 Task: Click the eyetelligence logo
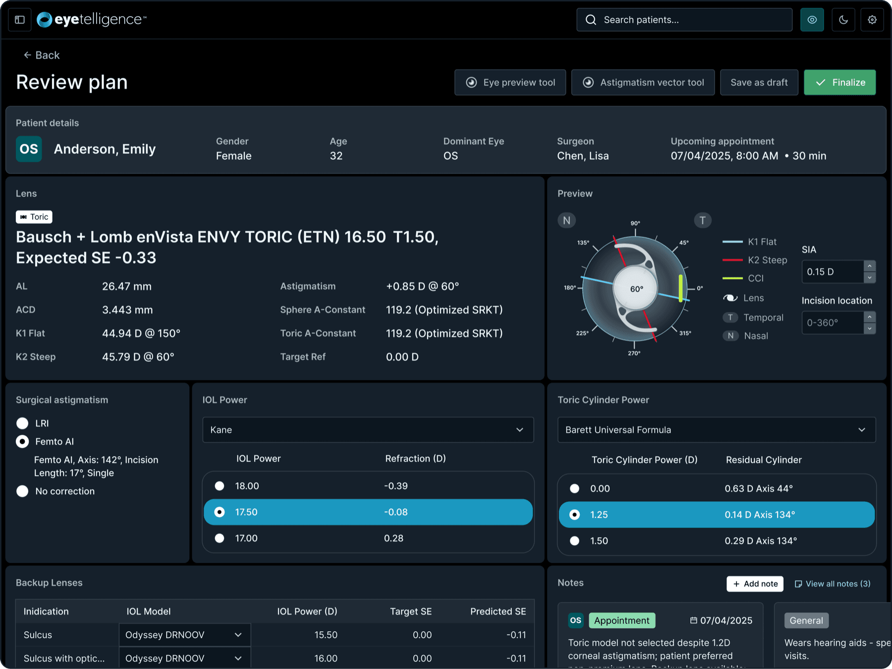point(92,19)
